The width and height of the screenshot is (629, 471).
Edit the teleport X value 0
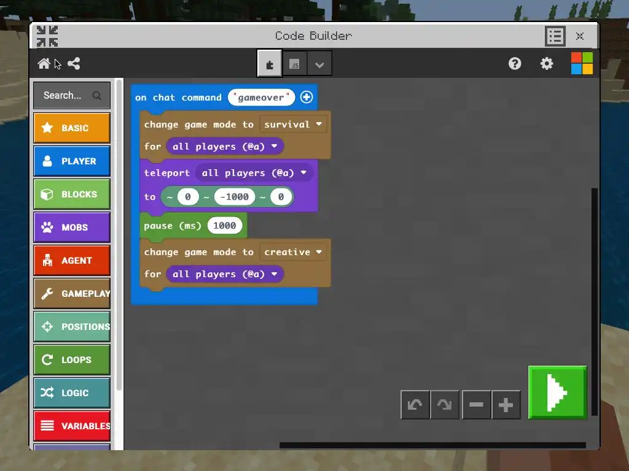click(x=188, y=197)
